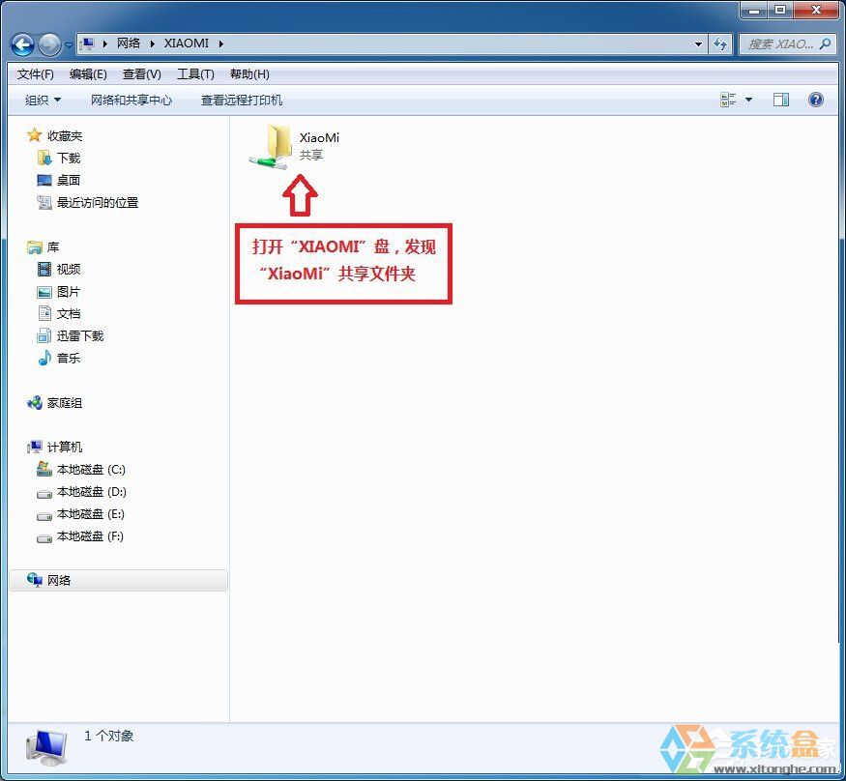The width and height of the screenshot is (846, 781).
Task: Click the 音乐 note icon
Action: coord(44,358)
